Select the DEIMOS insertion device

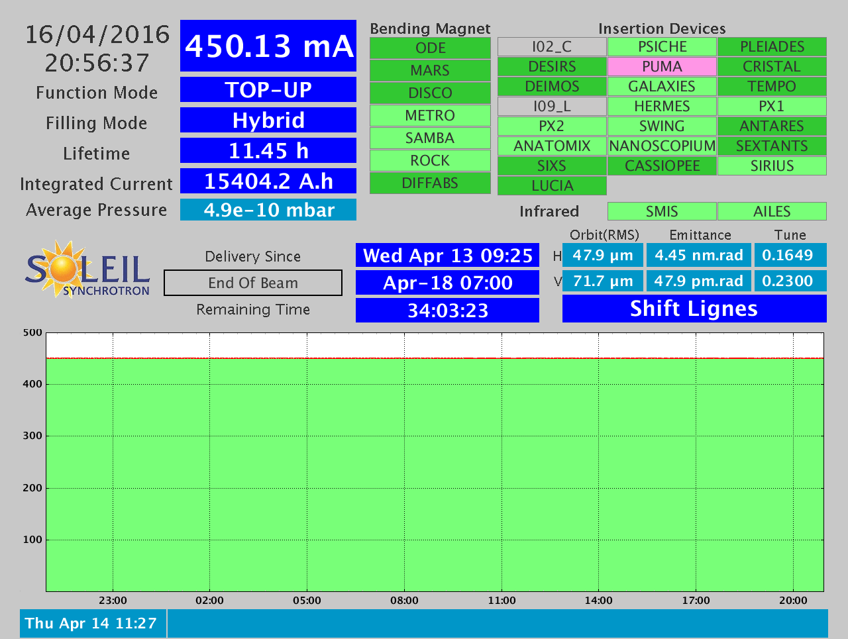(x=552, y=87)
